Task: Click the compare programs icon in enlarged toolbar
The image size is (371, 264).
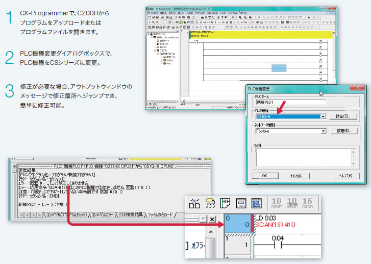Action: pos(195,203)
